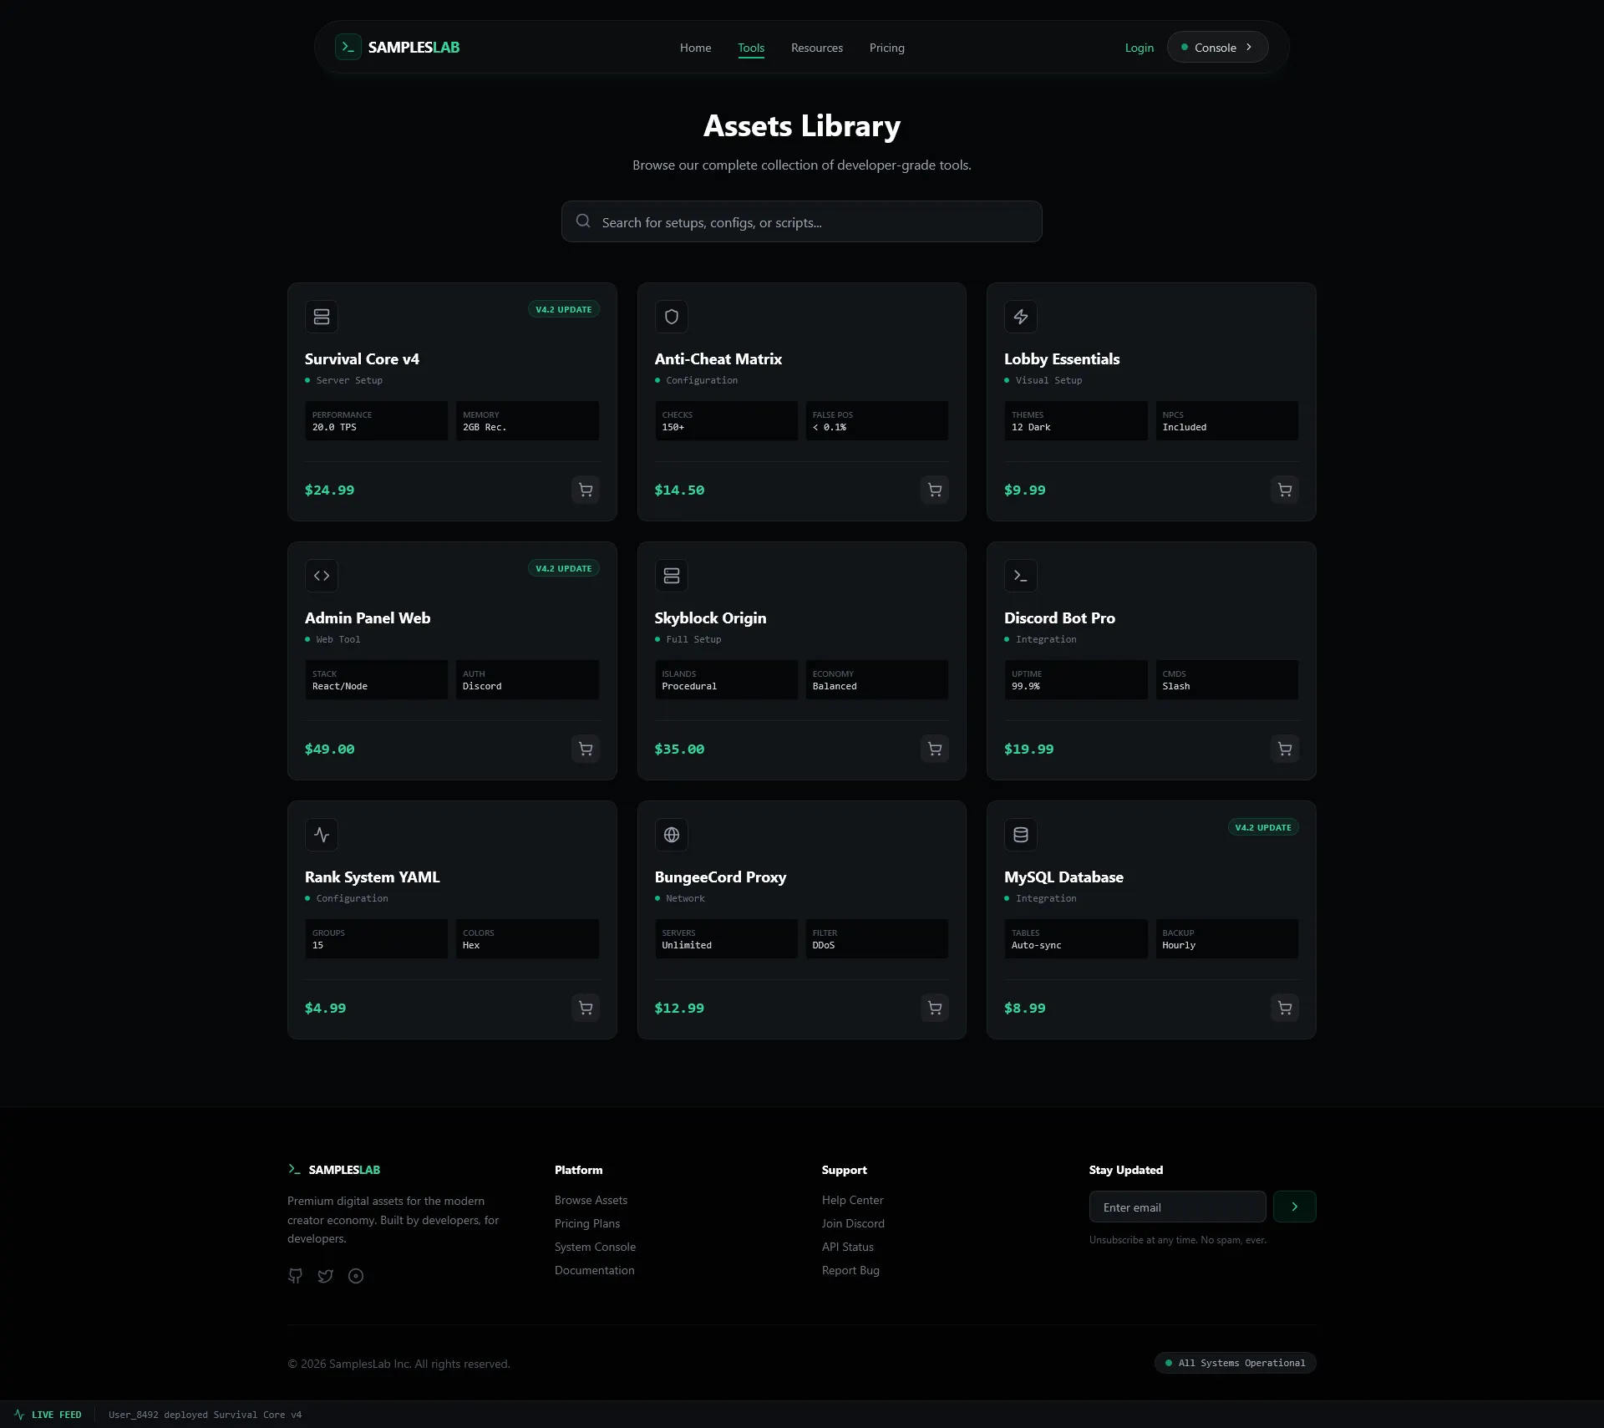Focus the assets search field
Image resolution: width=1604 pixels, height=1428 pixels.
802,222
